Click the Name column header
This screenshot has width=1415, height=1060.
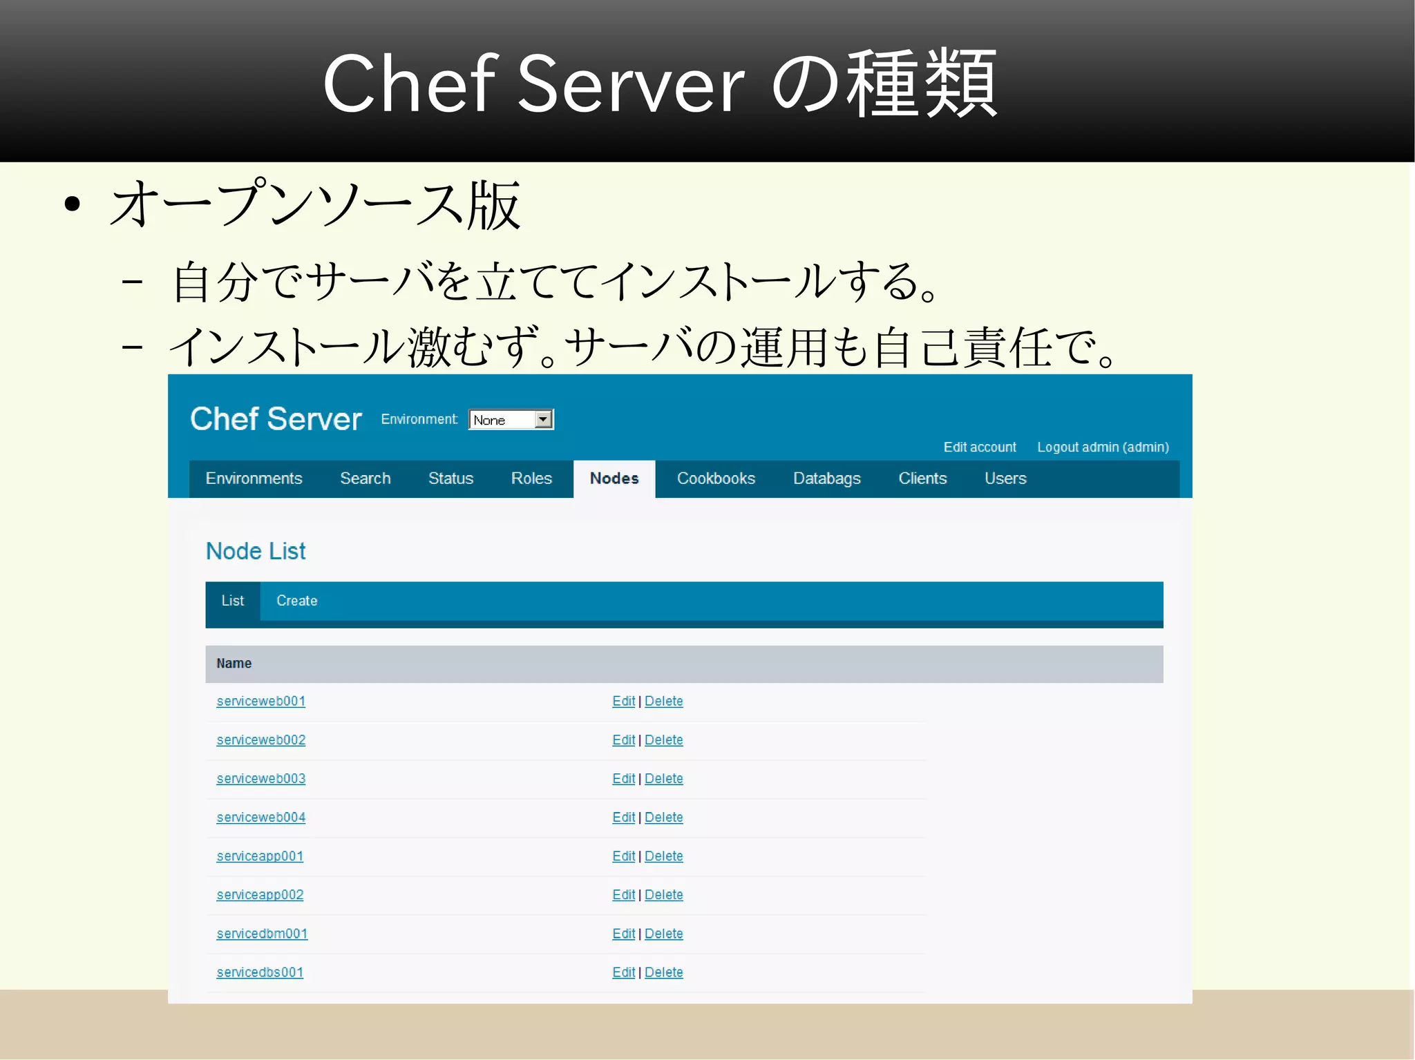coord(234,663)
